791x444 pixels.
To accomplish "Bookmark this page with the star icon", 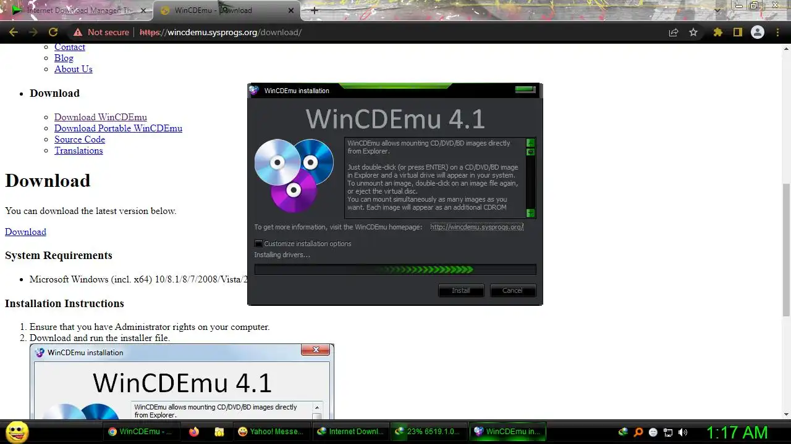I will click(693, 32).
